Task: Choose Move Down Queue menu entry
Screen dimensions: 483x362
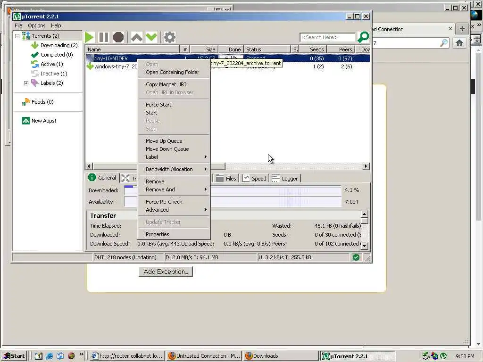Action: click(x=174, y=149)
